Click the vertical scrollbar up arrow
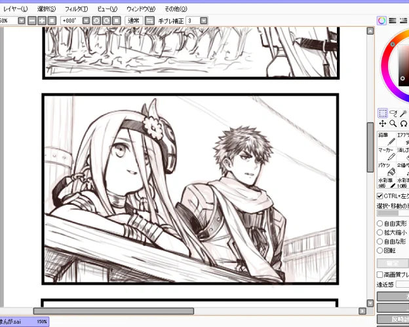 click(370, 31)
